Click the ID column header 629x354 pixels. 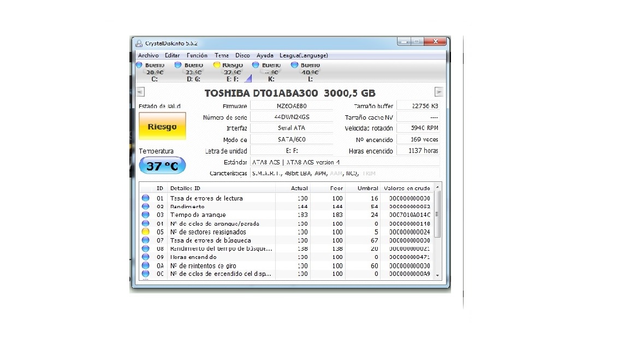coord(159,188)
